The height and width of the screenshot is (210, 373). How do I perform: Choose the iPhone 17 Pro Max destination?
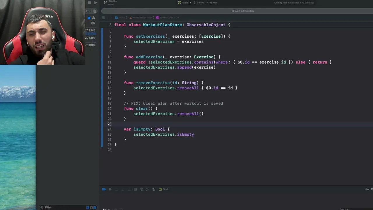205,3
